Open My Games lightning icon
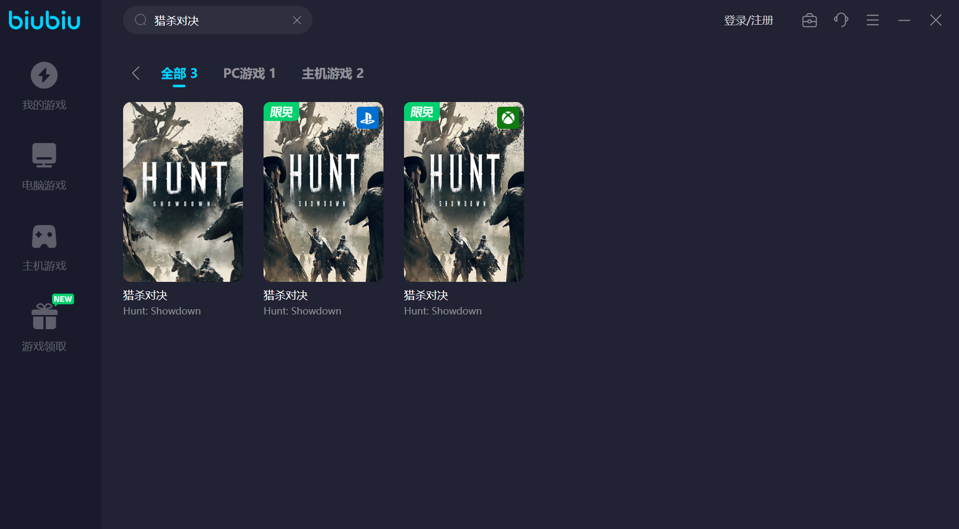 click(x=44, y=75)
